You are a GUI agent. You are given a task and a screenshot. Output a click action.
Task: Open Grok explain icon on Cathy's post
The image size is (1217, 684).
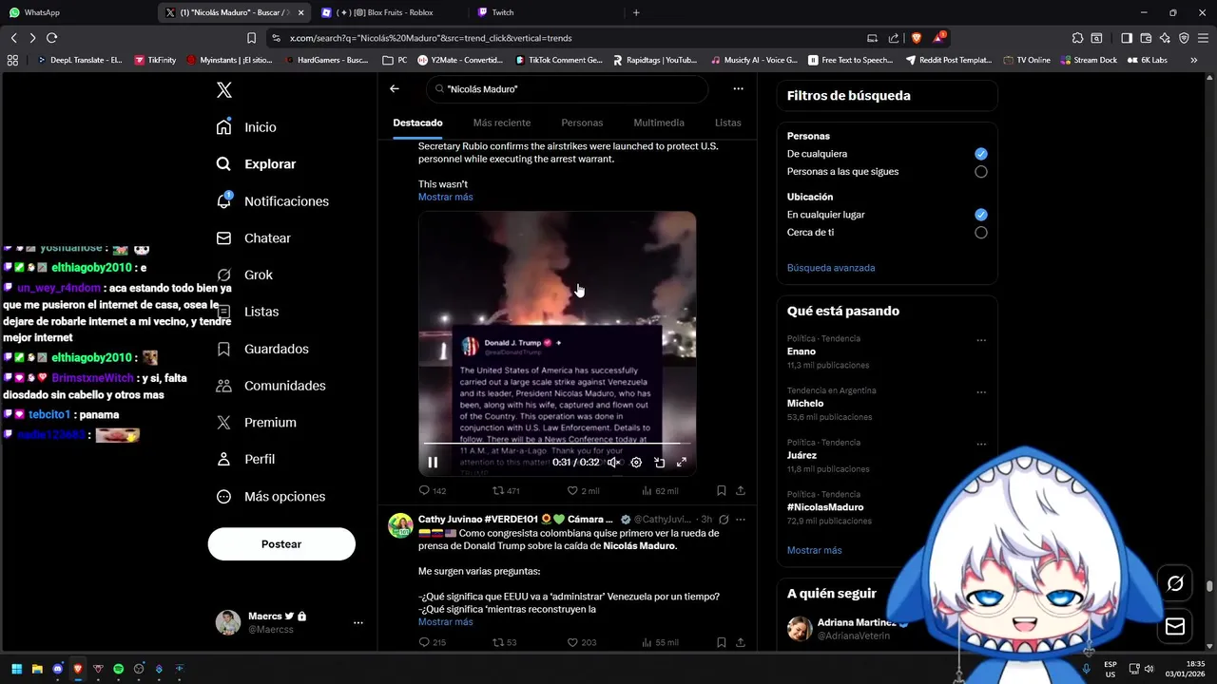[x=724, y=520]
